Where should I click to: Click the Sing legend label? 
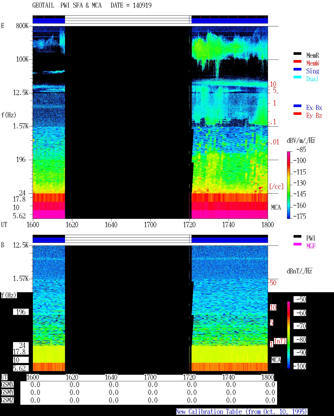(313, 71)
